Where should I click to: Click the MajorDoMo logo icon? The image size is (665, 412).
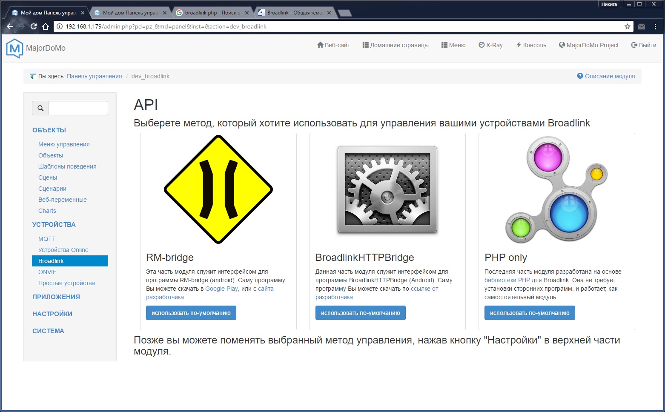point(14,48)
